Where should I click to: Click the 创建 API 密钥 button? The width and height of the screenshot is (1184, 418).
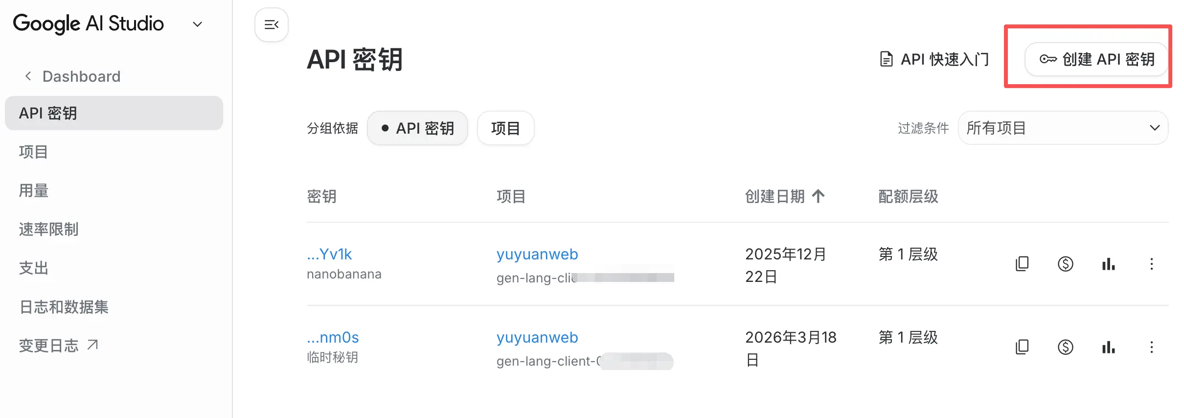pos(1096,59)
